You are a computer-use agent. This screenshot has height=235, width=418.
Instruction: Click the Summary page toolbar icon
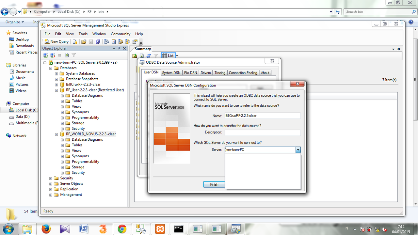point(114,41)
